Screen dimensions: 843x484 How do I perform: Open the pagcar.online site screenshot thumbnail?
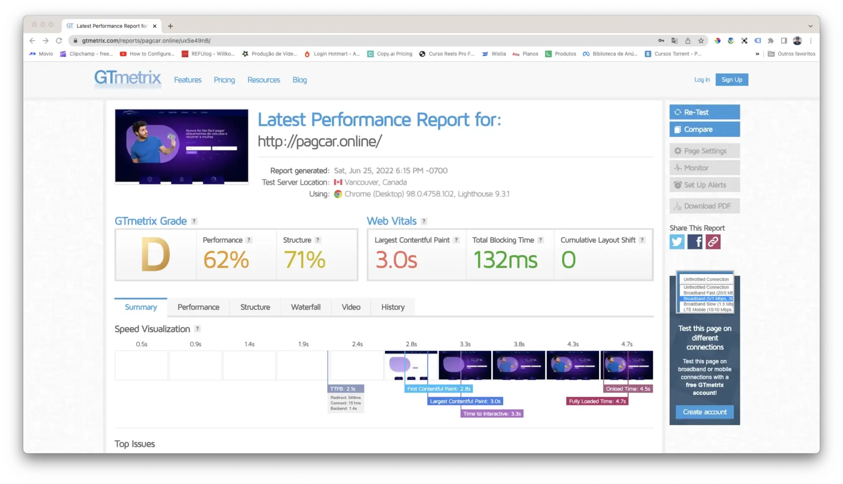coord(182,146)
